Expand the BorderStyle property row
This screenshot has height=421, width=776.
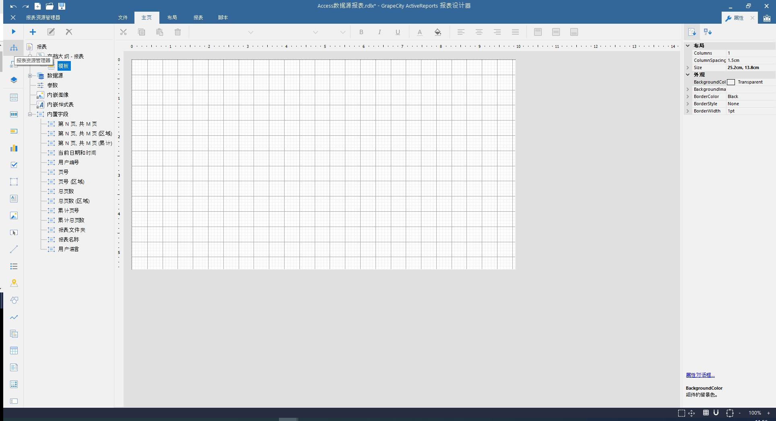[x=688, y=104]
